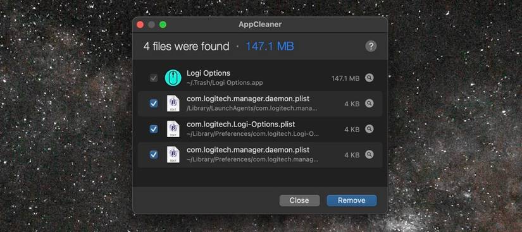Reveal com.logitech.Logi-Options.plist using the magnifier icon
This screenshot has width=522, height=232.
(x=369, y=129)
